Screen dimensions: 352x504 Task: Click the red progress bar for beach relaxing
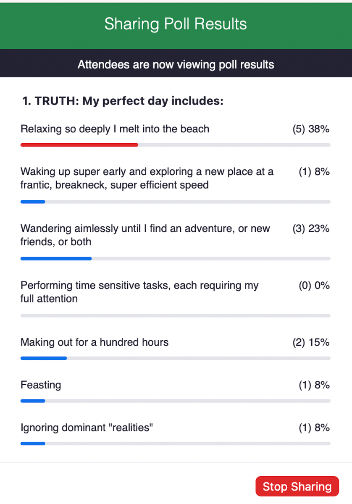tap(79, 145)
